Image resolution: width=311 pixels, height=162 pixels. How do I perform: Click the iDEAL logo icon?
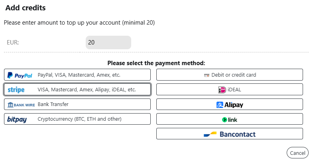[222, 90]
